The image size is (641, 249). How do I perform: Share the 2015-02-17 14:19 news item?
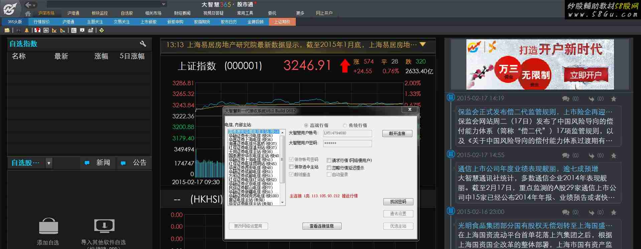click(592, 99)
